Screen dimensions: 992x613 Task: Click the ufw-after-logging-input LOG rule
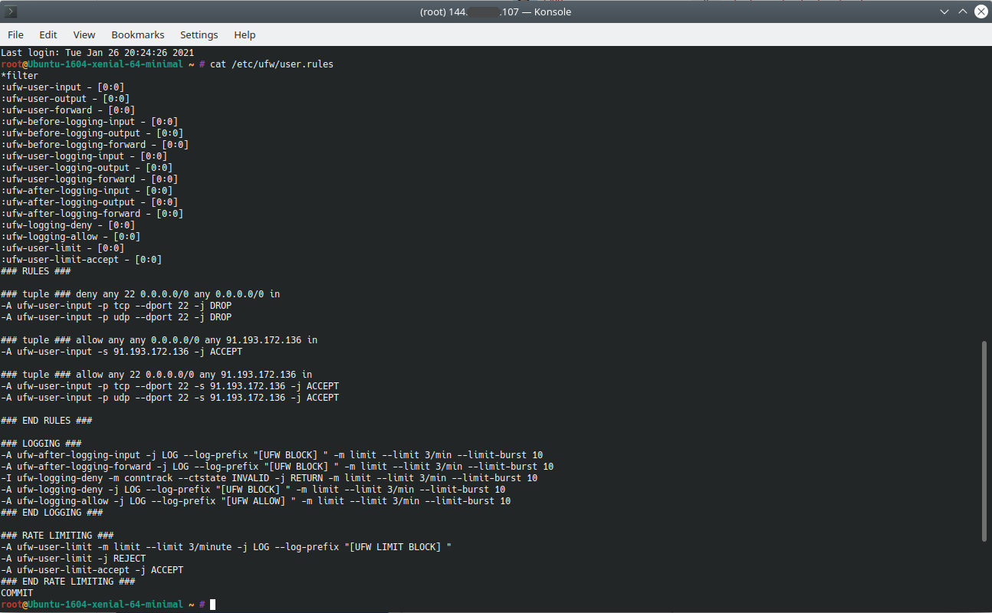click(272, 455)
